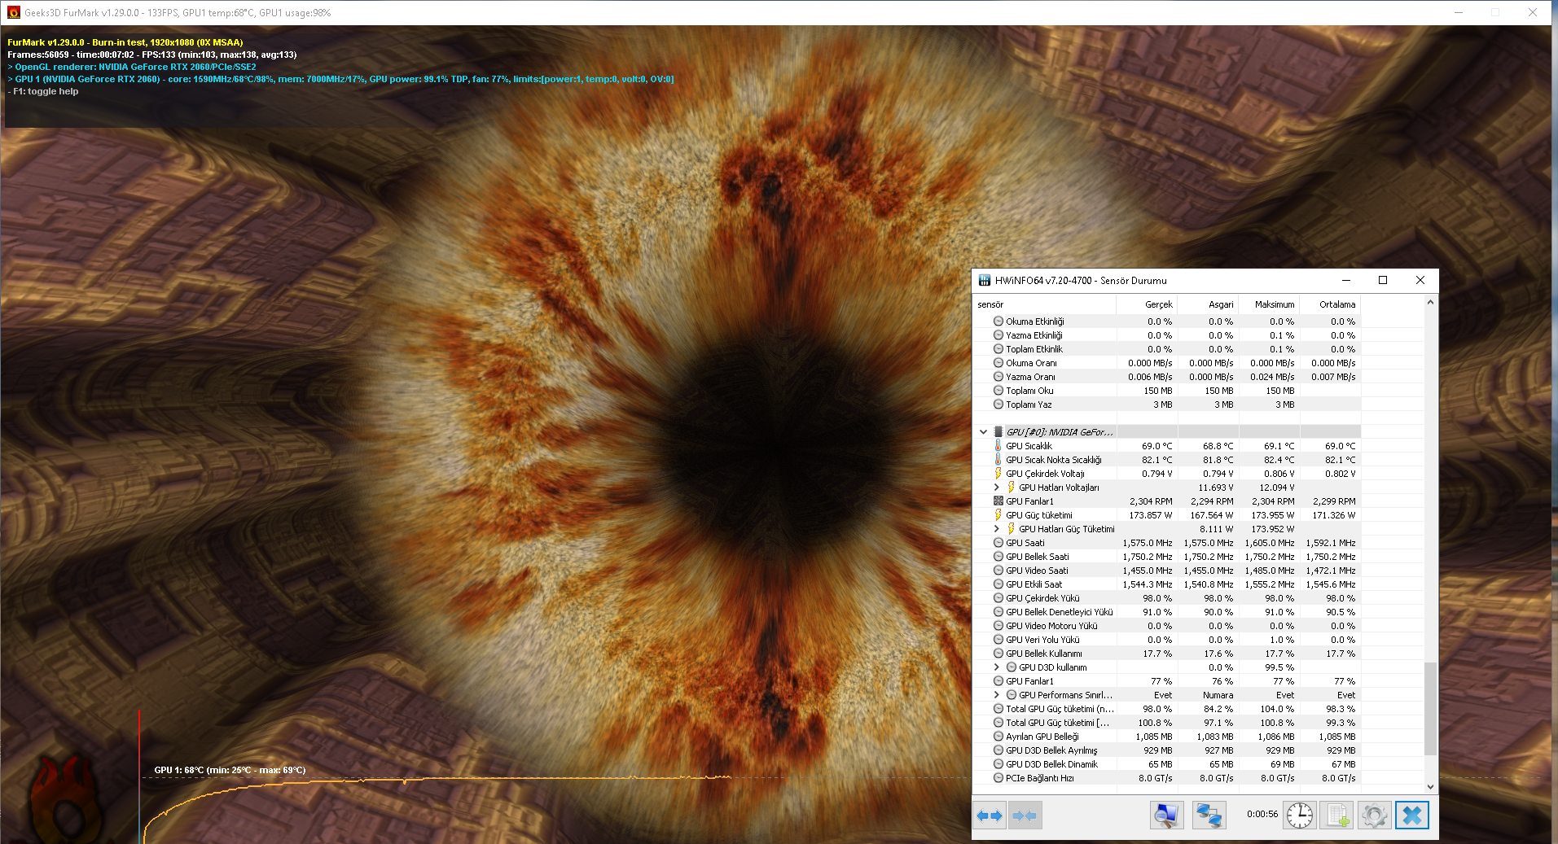1558x844 pixels.
Task: Click the Ortalama column header
Action: (1330, 304)
